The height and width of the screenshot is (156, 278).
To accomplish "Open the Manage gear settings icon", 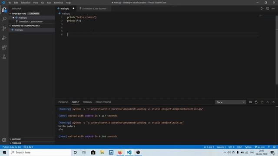I will 4,140.
